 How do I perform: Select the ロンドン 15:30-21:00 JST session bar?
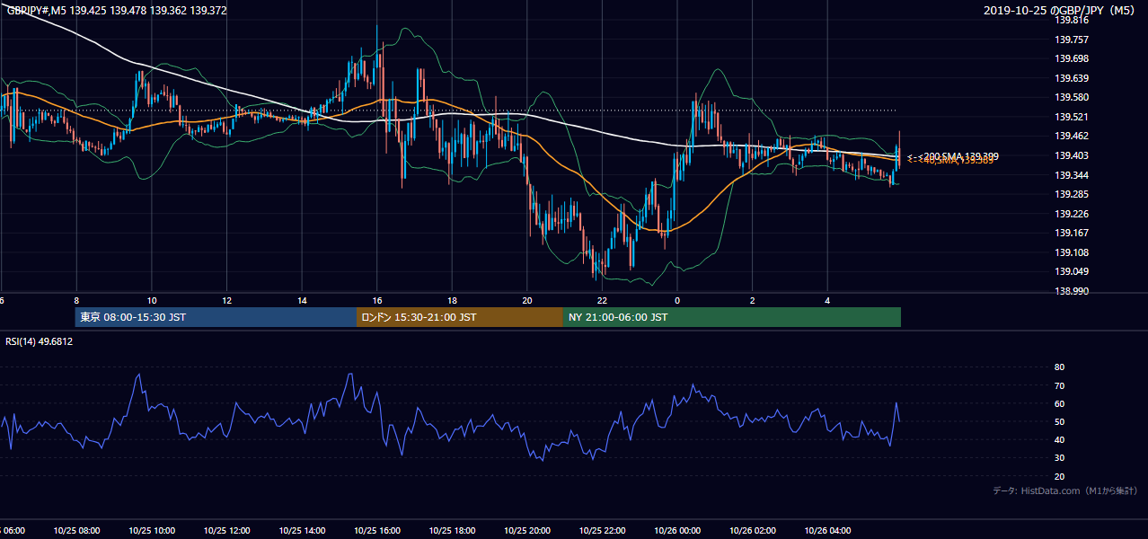pyautogui.click(x=460, y=317)
